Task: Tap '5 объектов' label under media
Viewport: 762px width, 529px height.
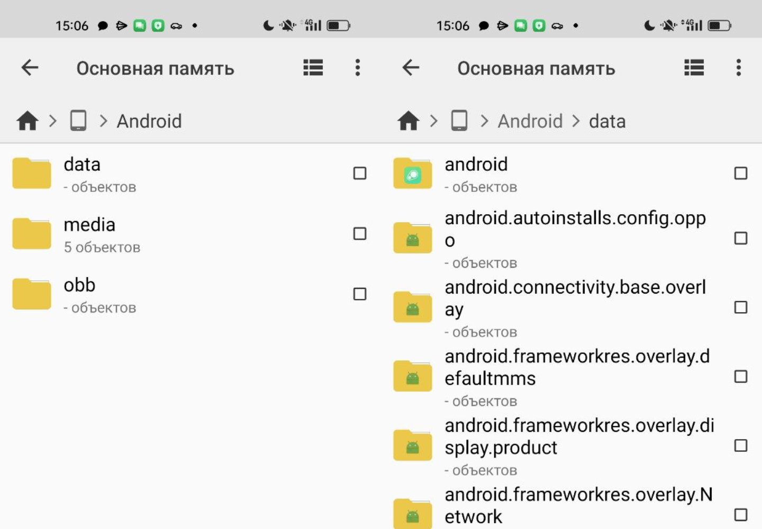Action: pyautogui.click(x=102, y=248)
